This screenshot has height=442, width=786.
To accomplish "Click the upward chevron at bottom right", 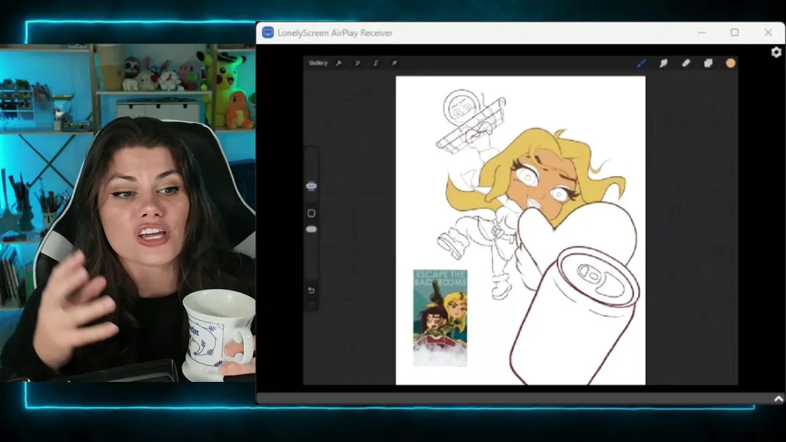I will [x=778, y=399].
